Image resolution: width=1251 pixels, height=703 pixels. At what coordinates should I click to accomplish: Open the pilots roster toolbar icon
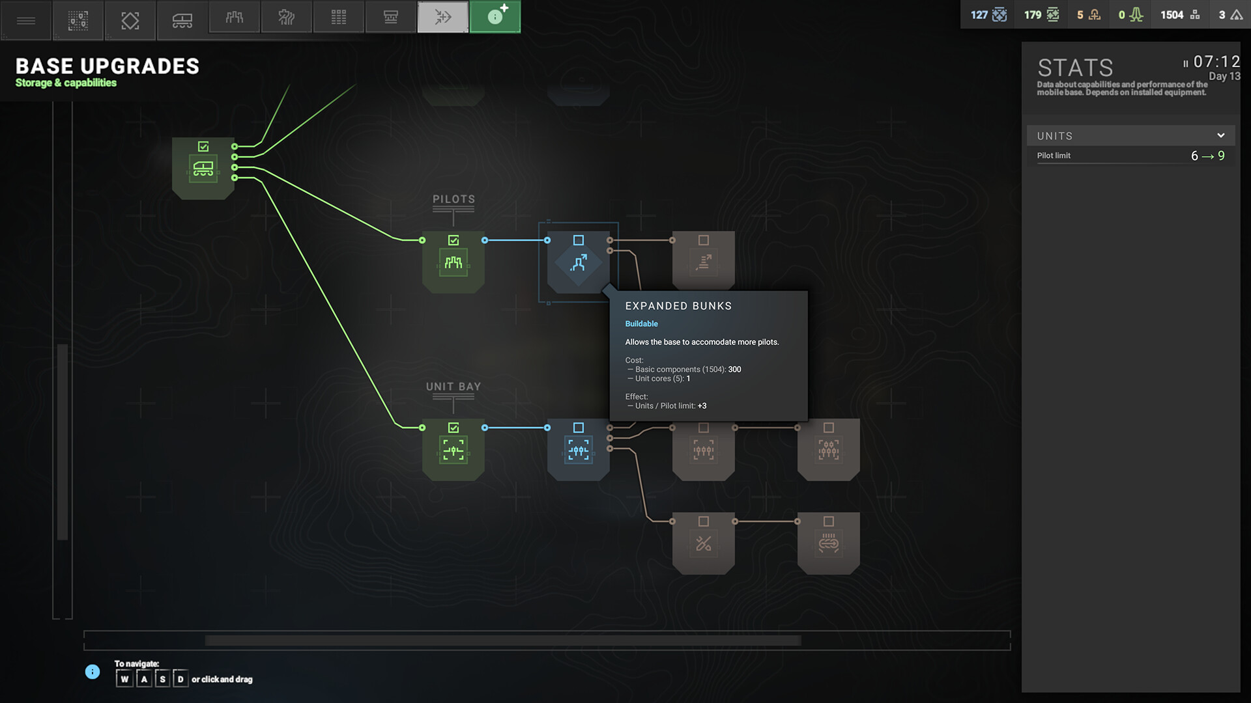click(x=235, y=18)
